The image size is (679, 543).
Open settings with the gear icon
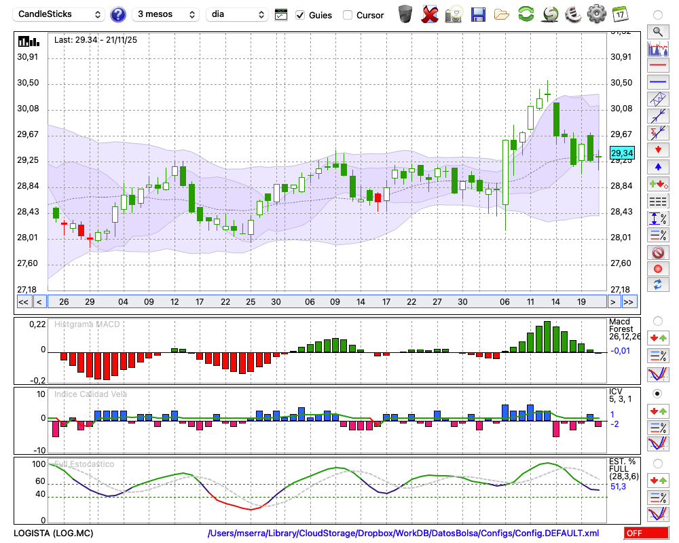coord(596,14)
